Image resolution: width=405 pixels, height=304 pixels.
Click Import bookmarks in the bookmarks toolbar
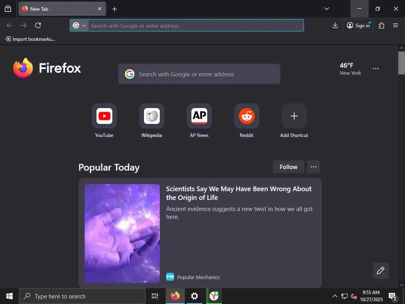point(30,39)
